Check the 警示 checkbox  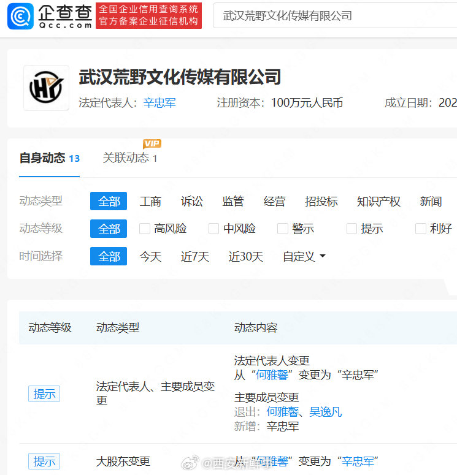[x=283, y=229]
